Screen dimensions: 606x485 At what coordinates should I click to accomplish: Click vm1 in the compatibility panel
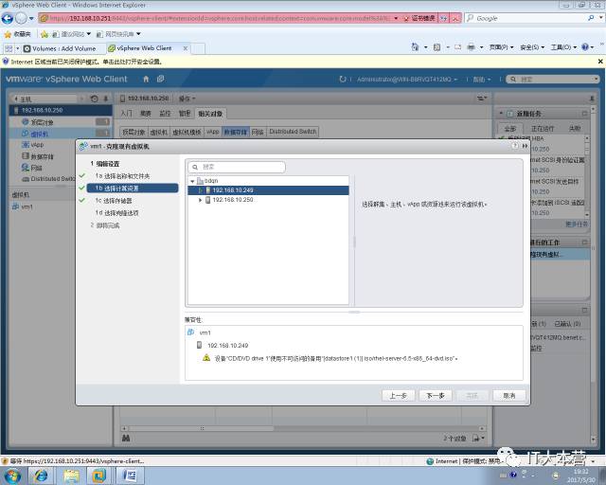point(205,332)
